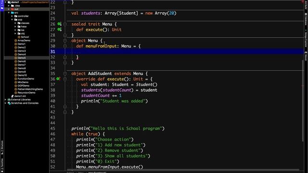Image resolution: width=308 pixels, height=173 pixels.
Task: Open MtxDemo from the project tree
Action: 23,82
